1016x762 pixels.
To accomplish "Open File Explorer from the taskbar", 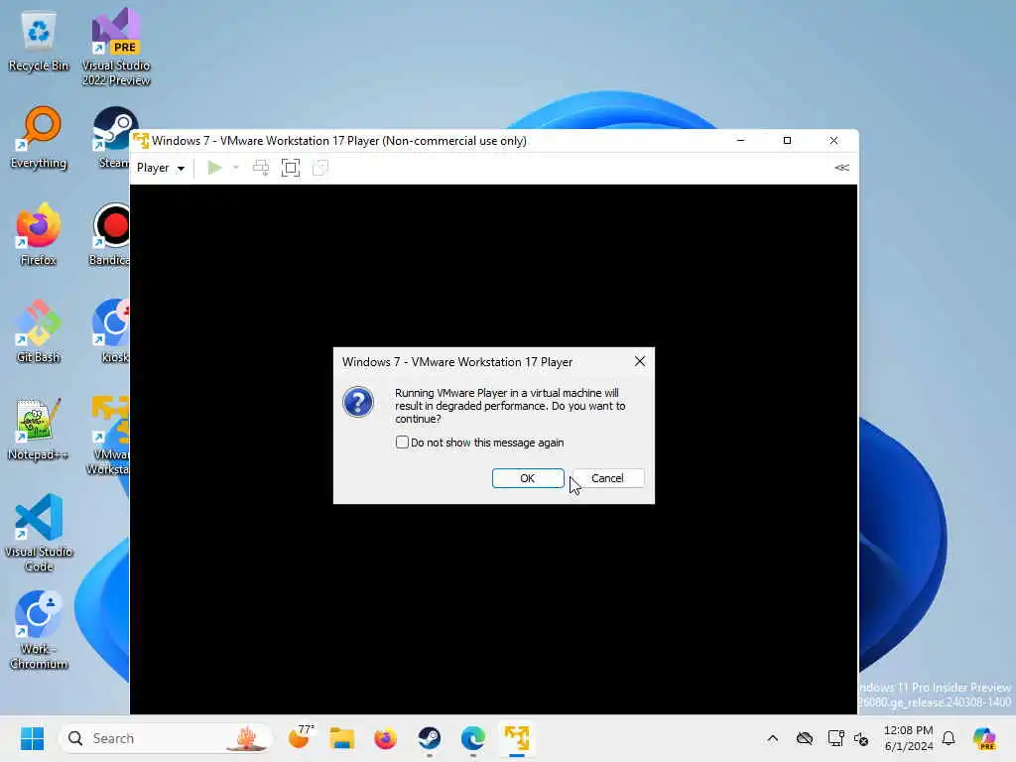I will coord(341,738).
